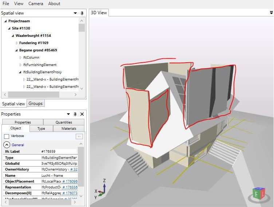
Task: Follow the Representation #176556 link
Action: pyautogui.click(x=70, y=187)
